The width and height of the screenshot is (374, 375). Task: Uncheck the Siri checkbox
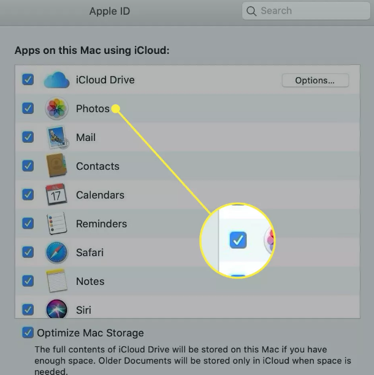28,309
